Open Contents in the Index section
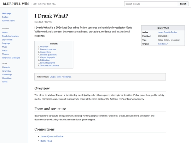The height and width of the screenshot is (143, 191). [6, 67]
